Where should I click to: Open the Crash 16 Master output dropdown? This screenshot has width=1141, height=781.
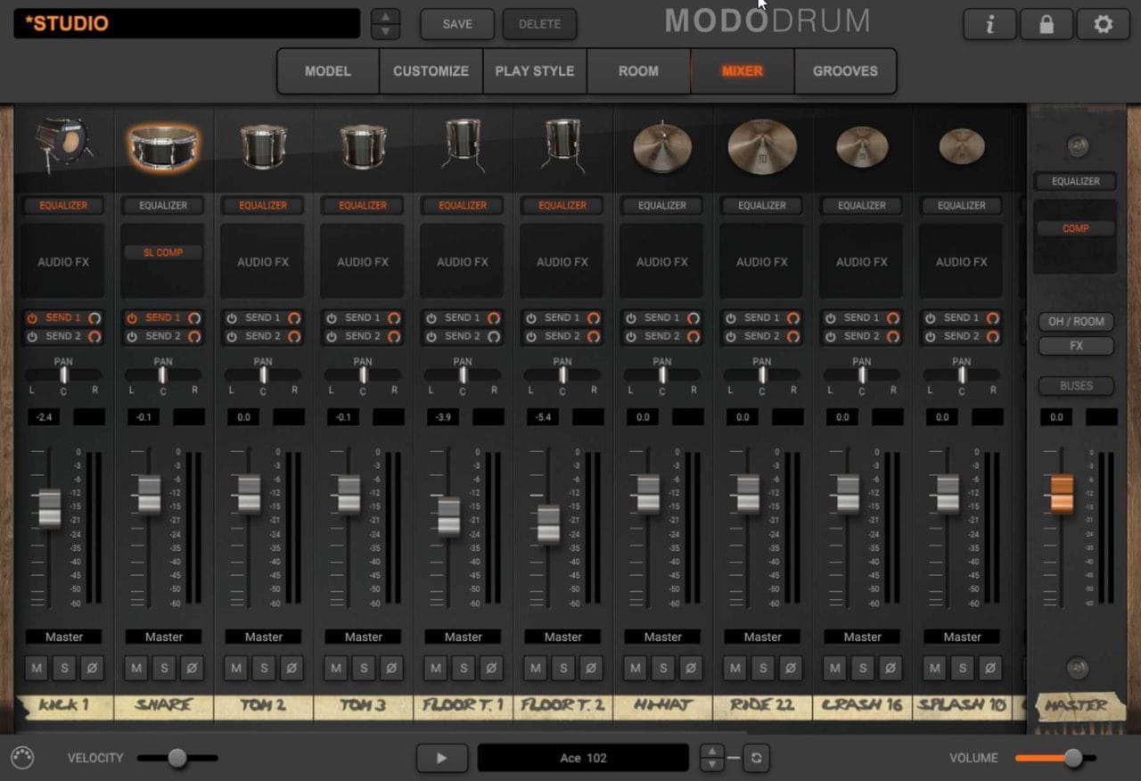pyautogui.click(x=862, y=637)
